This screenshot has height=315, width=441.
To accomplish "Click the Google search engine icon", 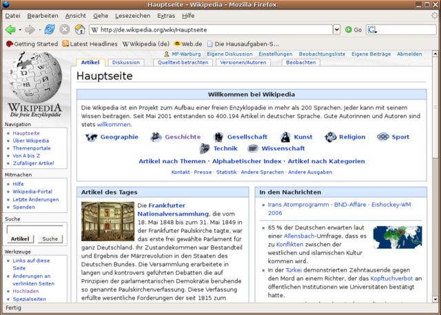I will point(372,30).
